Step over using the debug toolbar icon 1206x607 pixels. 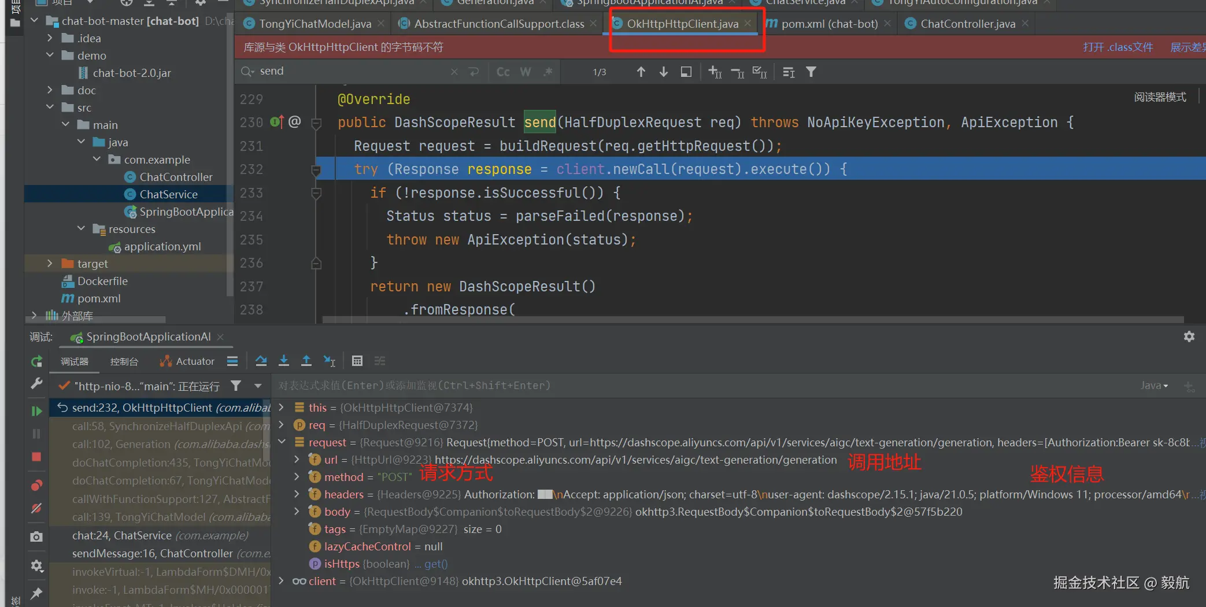(x=261, y=361)
